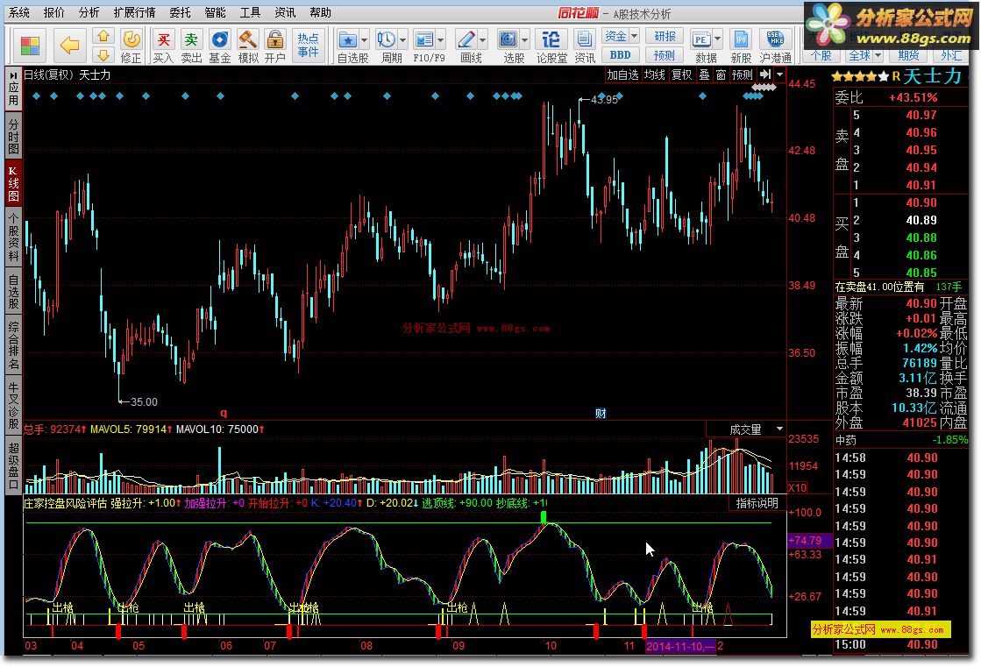981x667 pixels.
Task: Open the 系统 menu
Action: point(18,12)
